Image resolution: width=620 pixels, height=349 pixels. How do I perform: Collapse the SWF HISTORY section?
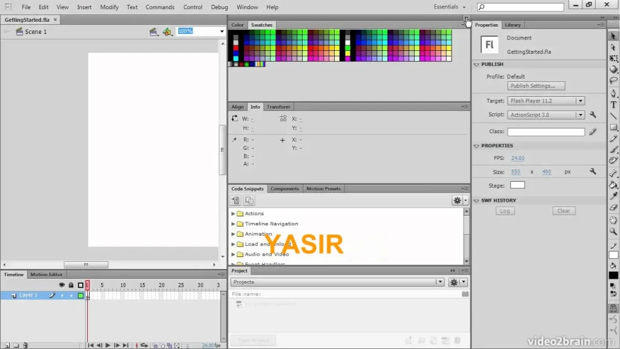pyautogui.click(x=477, y=201)
